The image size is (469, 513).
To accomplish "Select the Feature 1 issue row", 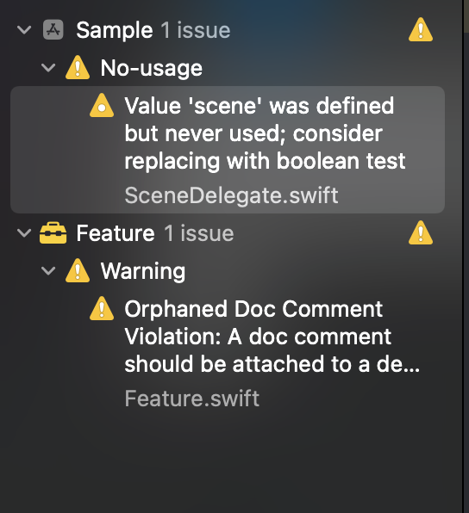I will tap(228, 233).
